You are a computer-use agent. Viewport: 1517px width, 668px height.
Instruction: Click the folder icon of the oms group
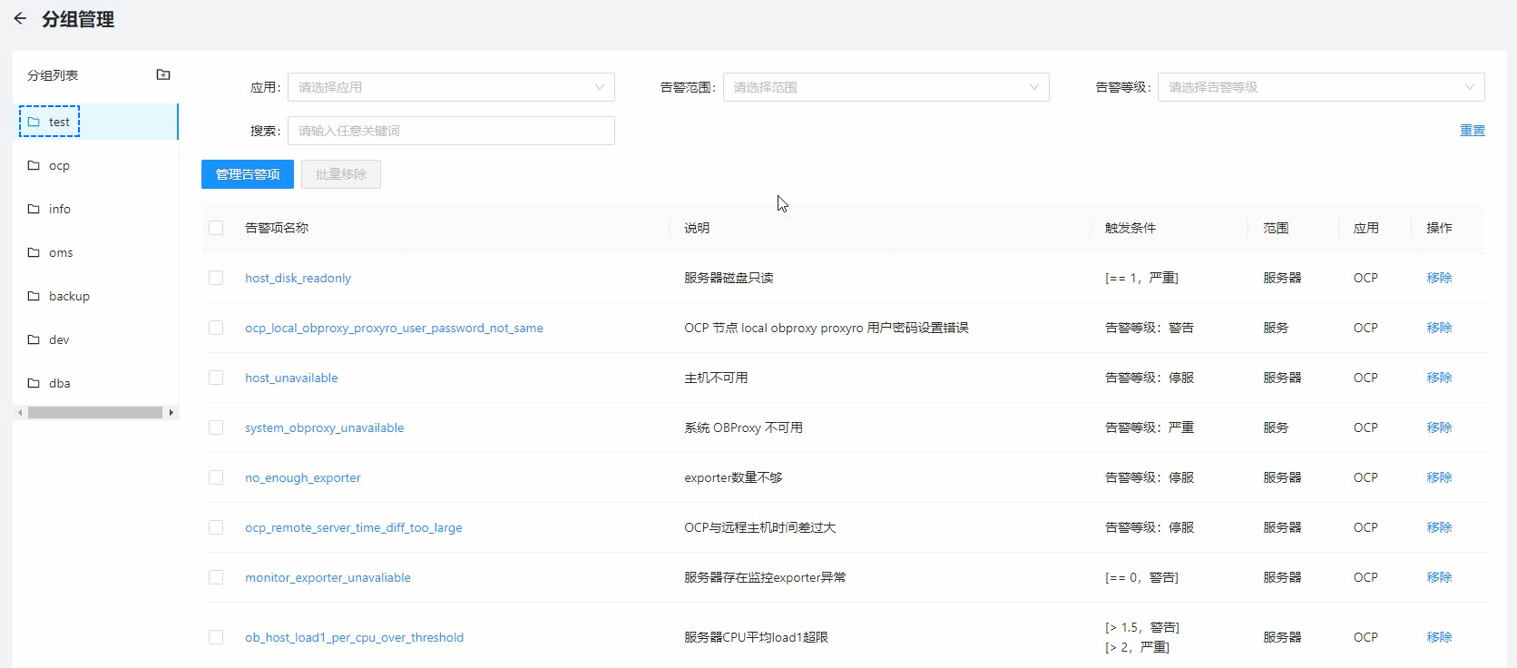click(34, 252)
